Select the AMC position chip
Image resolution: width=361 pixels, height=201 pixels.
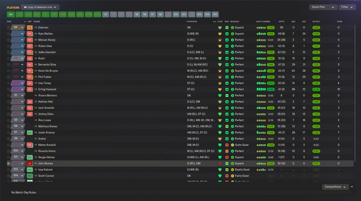point(71,14)
